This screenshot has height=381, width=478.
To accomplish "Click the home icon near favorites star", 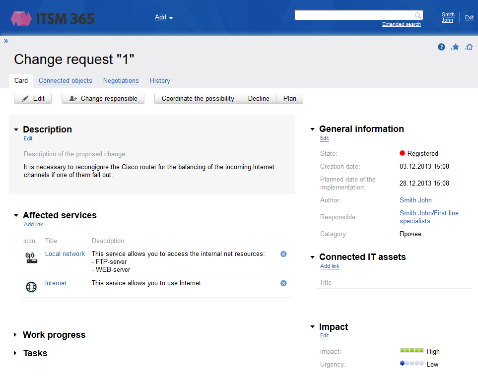I will [469, 47].
